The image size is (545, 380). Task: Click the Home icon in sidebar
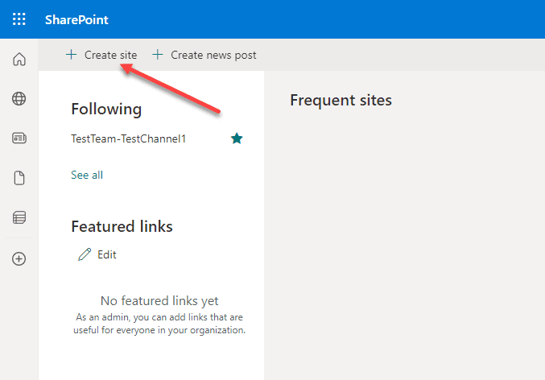19,59
